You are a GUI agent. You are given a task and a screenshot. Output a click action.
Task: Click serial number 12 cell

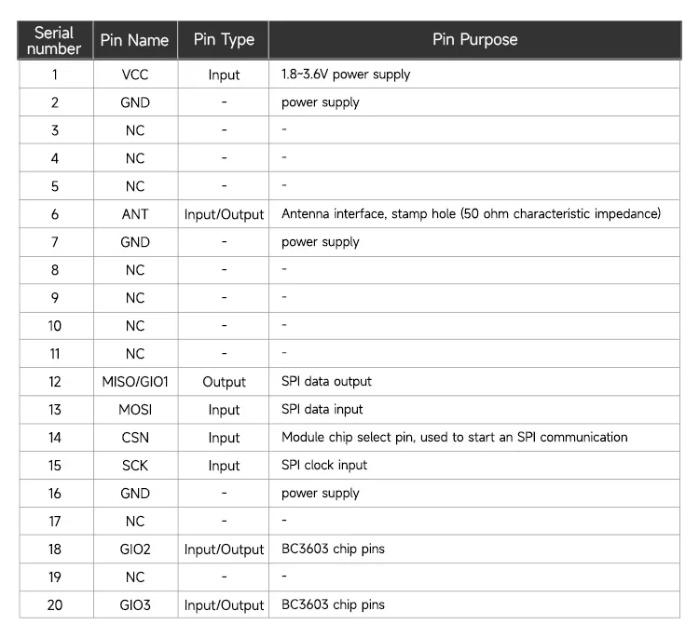(x=54, y=382)
